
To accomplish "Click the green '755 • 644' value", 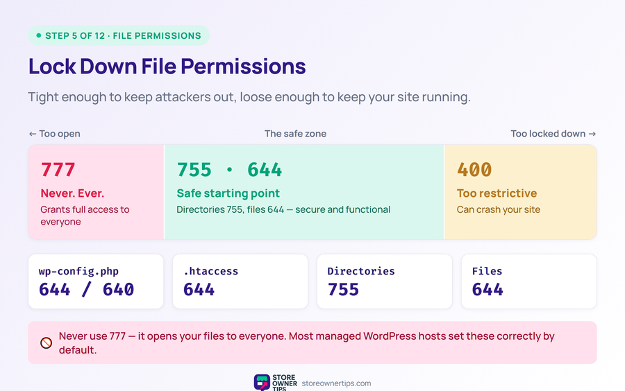I will pyautogui.click(x=229, y=170).
